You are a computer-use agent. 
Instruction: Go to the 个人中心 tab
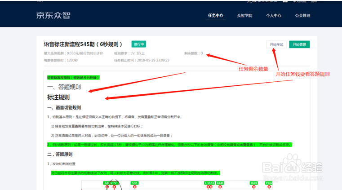point(274,15)
